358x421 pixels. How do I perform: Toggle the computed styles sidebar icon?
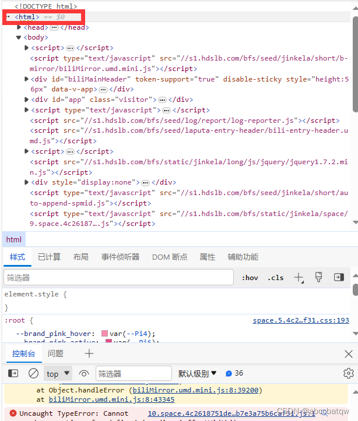coord(339,277)
